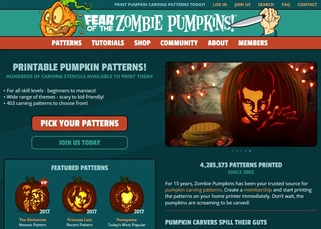Image resolution: width=321 pixels, height=229 pixels.
Task: Follow the pumpkin carving patterns link
Action: (x=194, y=190)
